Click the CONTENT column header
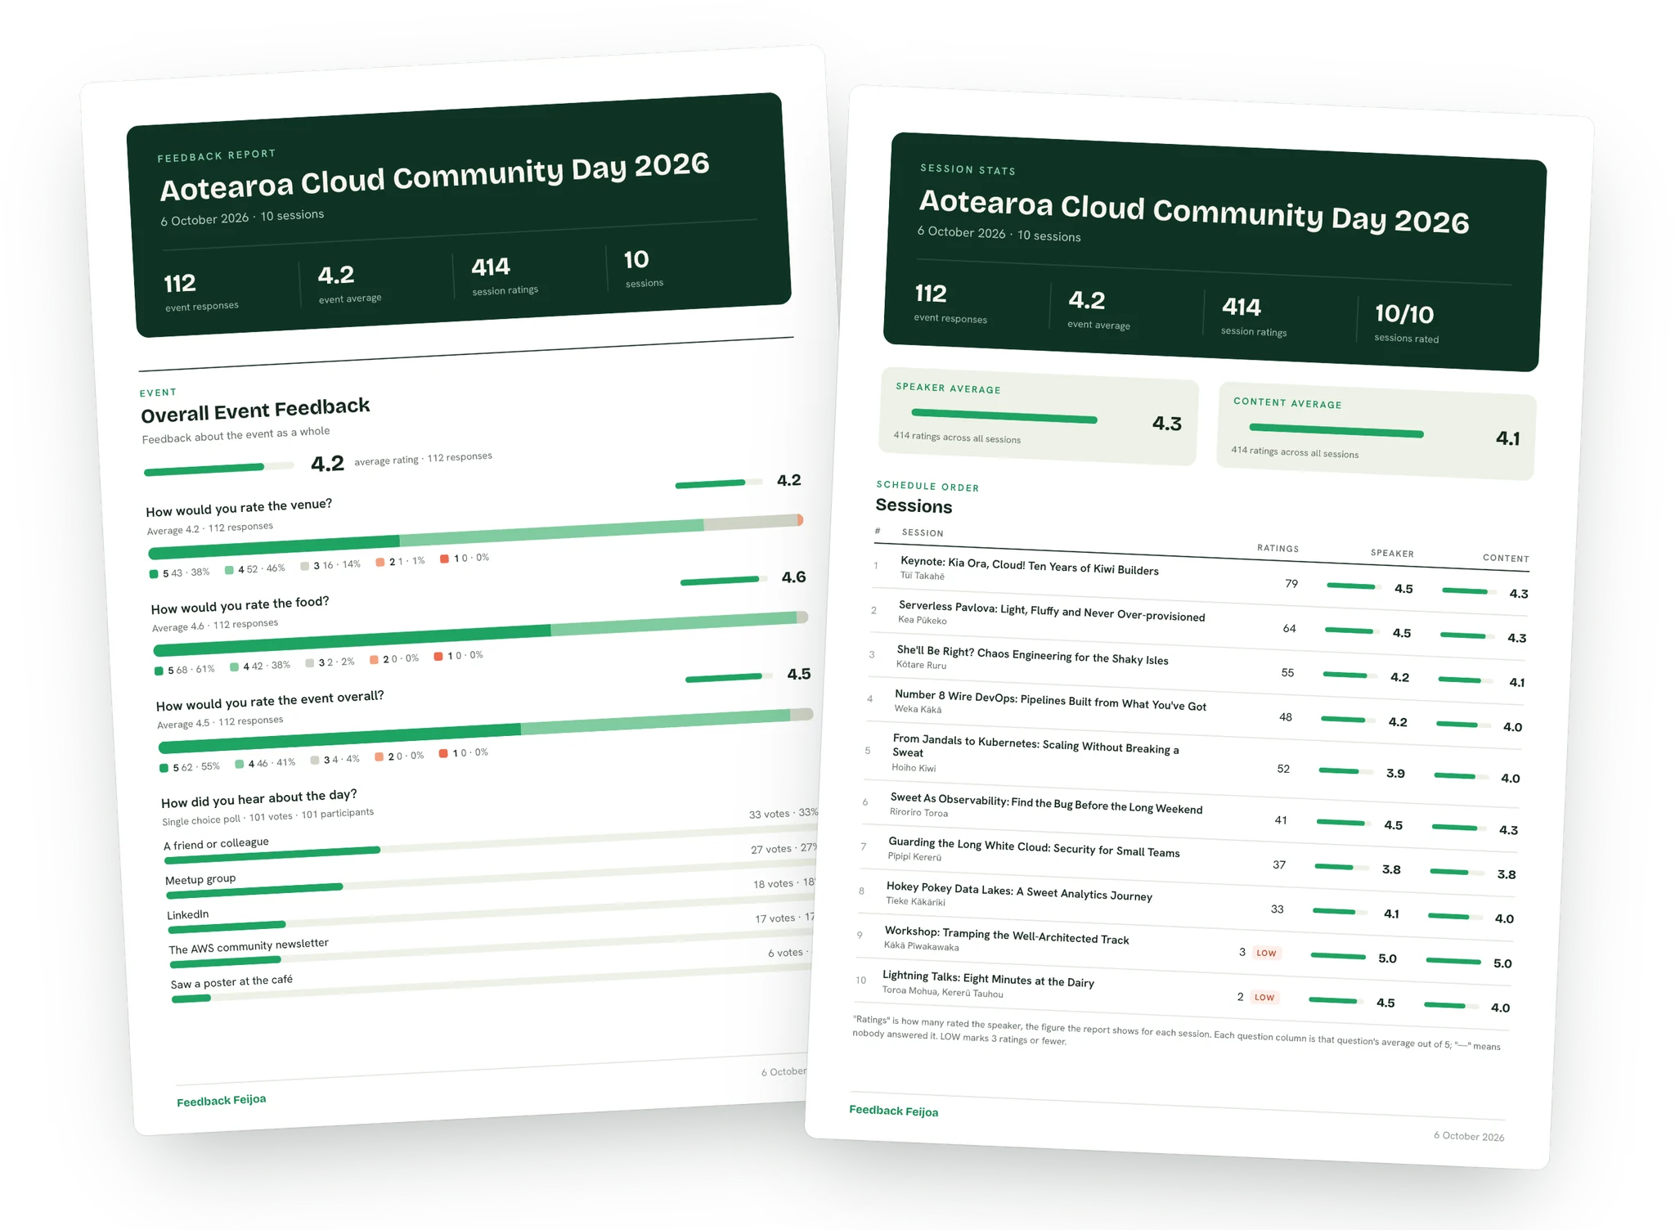Image resolution: width=1675 pixels, height=1230 pixels. click(1506, 558)
